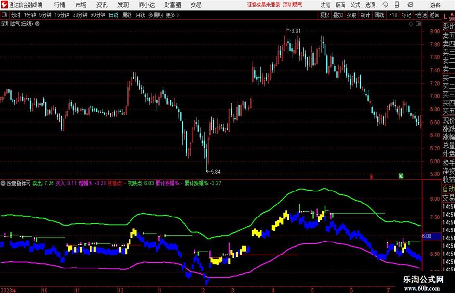Open the 选项 menu

point(370,5)
